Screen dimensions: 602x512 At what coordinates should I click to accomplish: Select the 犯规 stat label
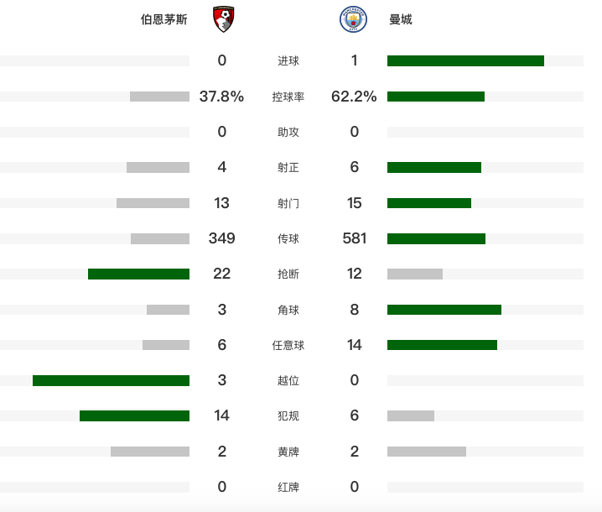click(x=288, y=416)
